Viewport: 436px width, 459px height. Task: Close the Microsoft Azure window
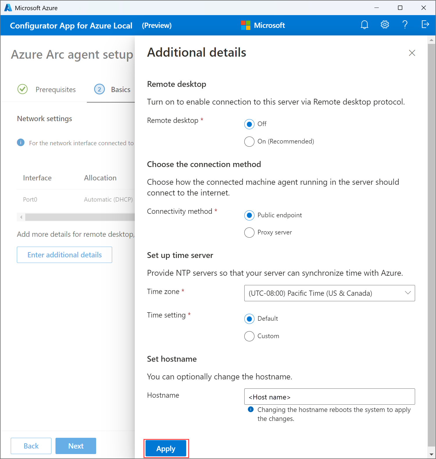pyautogui.click(x=424, y=8)
